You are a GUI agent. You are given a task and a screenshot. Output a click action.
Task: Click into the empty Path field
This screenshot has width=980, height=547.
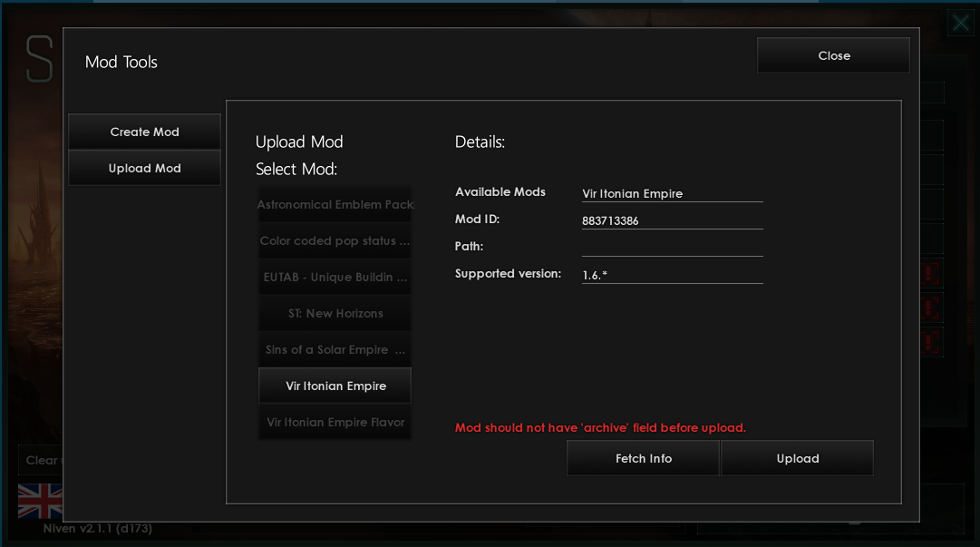672,247
